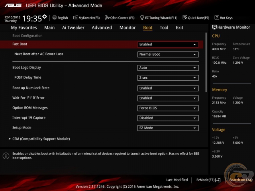
Task: Toggle Wait For 'F1' If Error option
Action: click(x=168, y=98)
